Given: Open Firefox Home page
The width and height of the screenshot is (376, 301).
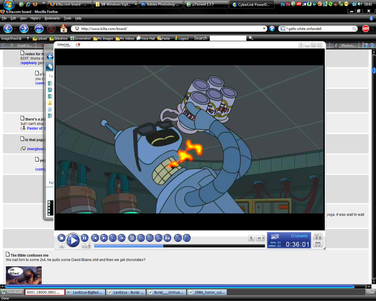Looking at the screenshot, I should click(x=64, y=29).
